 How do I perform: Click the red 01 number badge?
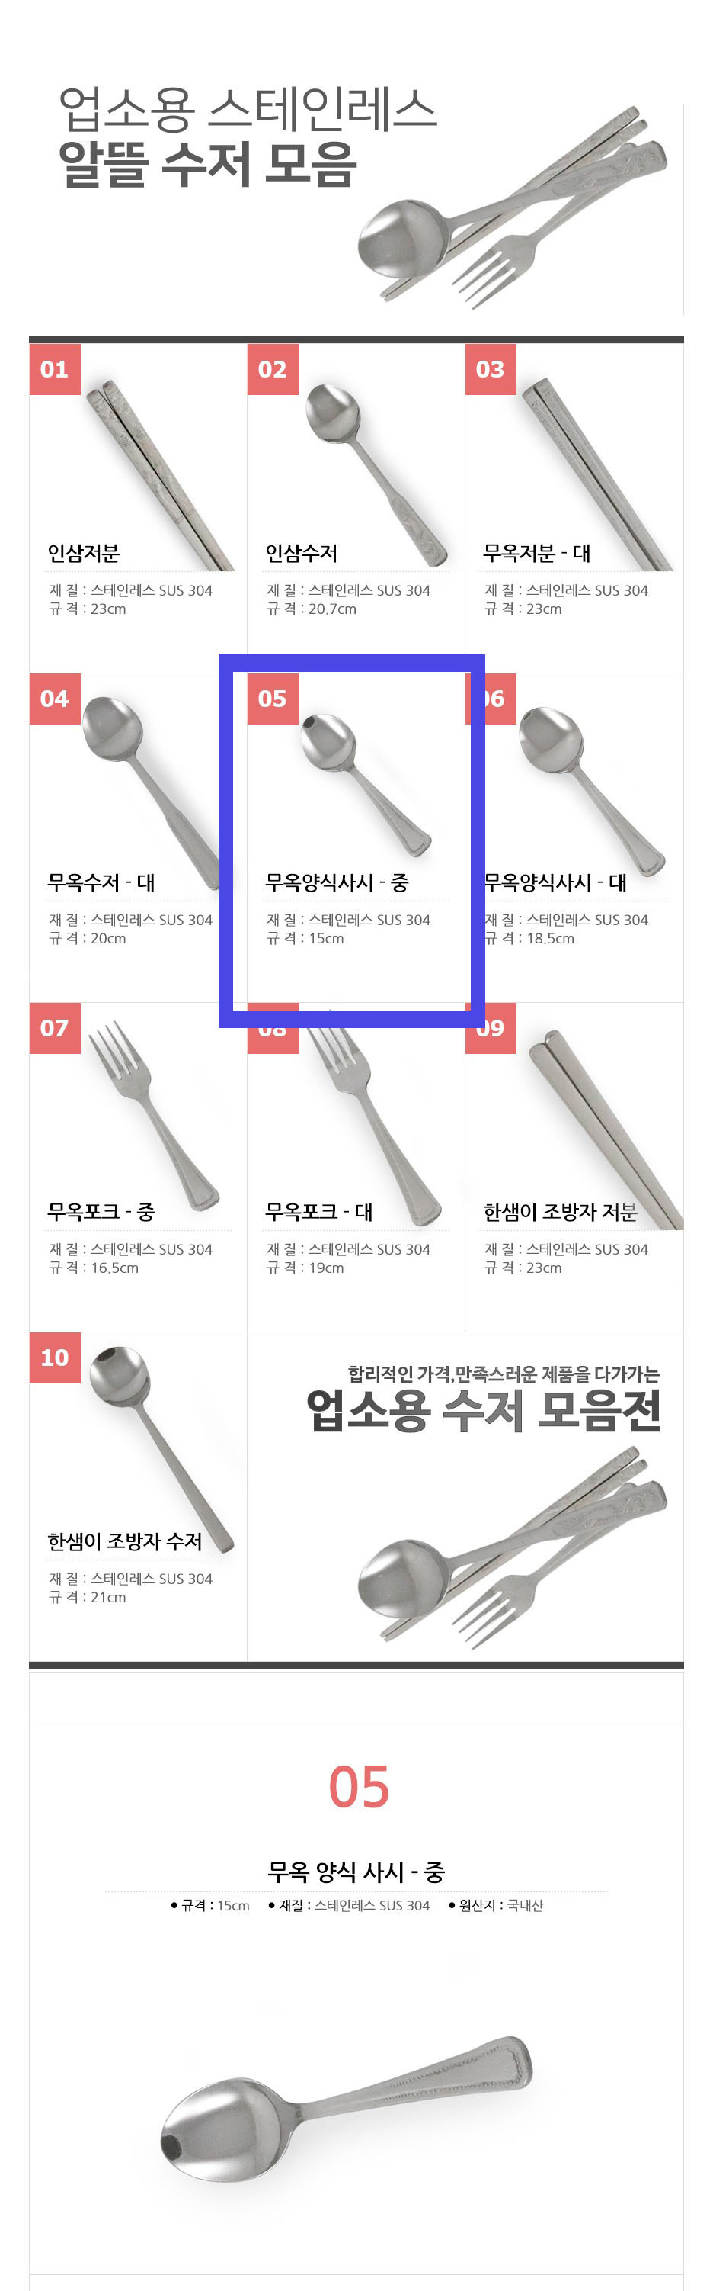tap(54, 370)
